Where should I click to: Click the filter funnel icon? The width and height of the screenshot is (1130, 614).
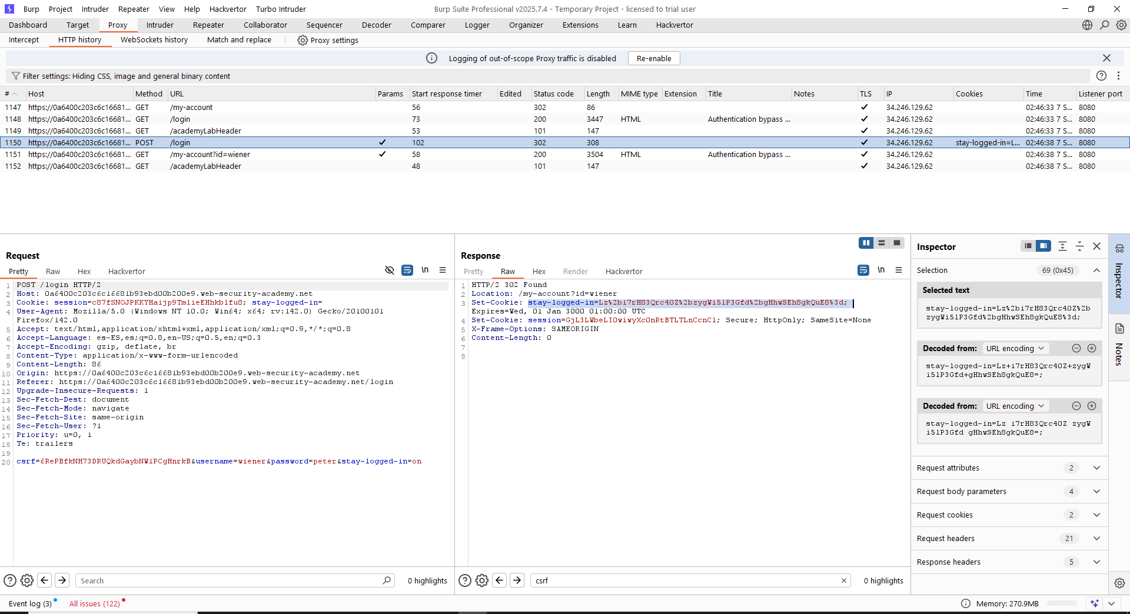[x=16, y=76]
